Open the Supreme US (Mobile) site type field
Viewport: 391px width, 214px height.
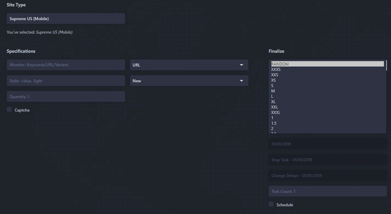point(66,18)
